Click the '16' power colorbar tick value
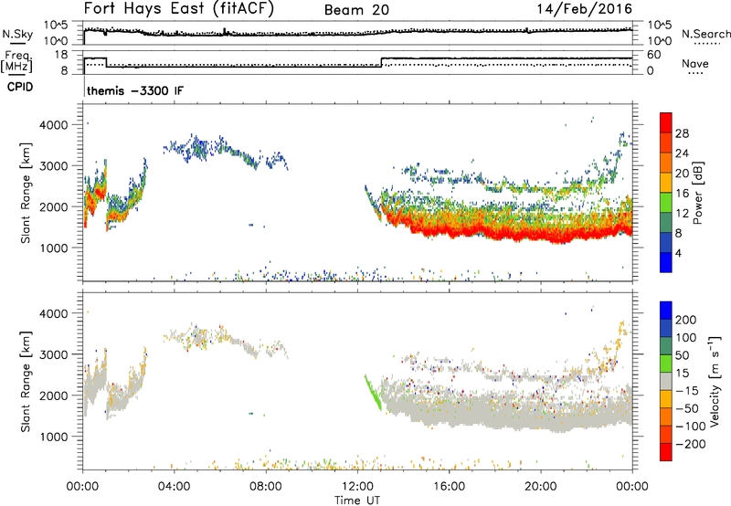Viewport: 731px width, 506px height. pyautogui.click(x=682, y=194)
